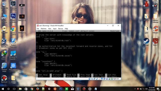Open the Windows Start menu

[3, 89]
